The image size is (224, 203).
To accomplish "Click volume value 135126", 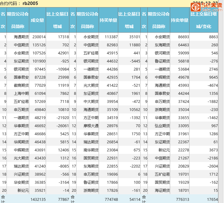I will [x=39, y=45].
